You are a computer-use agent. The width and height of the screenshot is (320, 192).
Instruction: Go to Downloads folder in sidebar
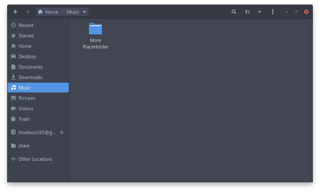point(30,77)
